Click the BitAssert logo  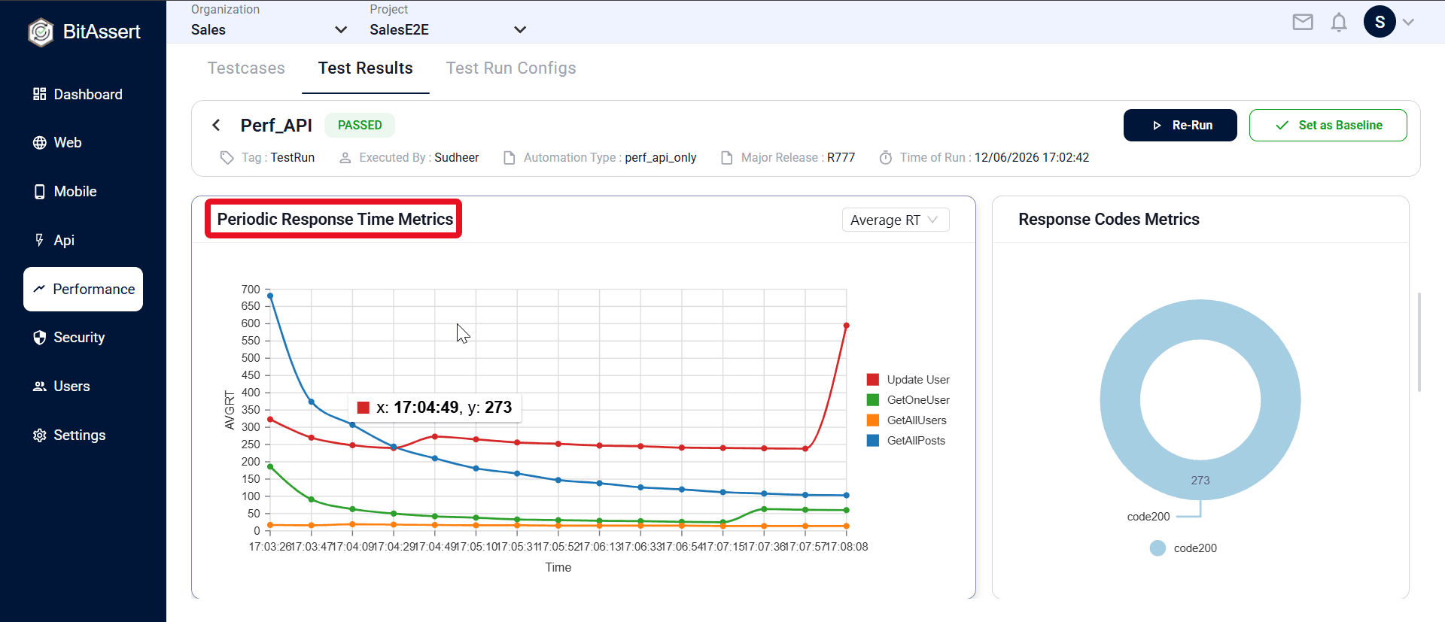41,32
